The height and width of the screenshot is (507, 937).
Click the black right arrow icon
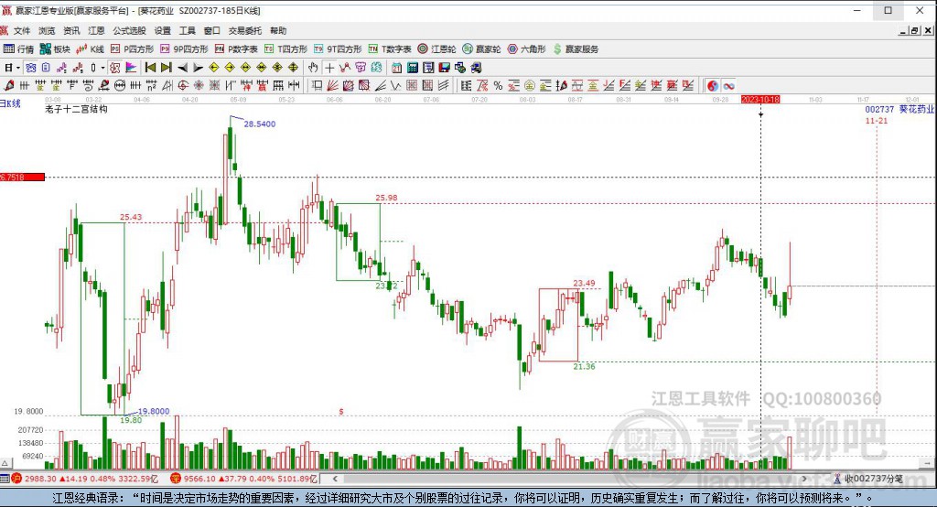[198, 68]
